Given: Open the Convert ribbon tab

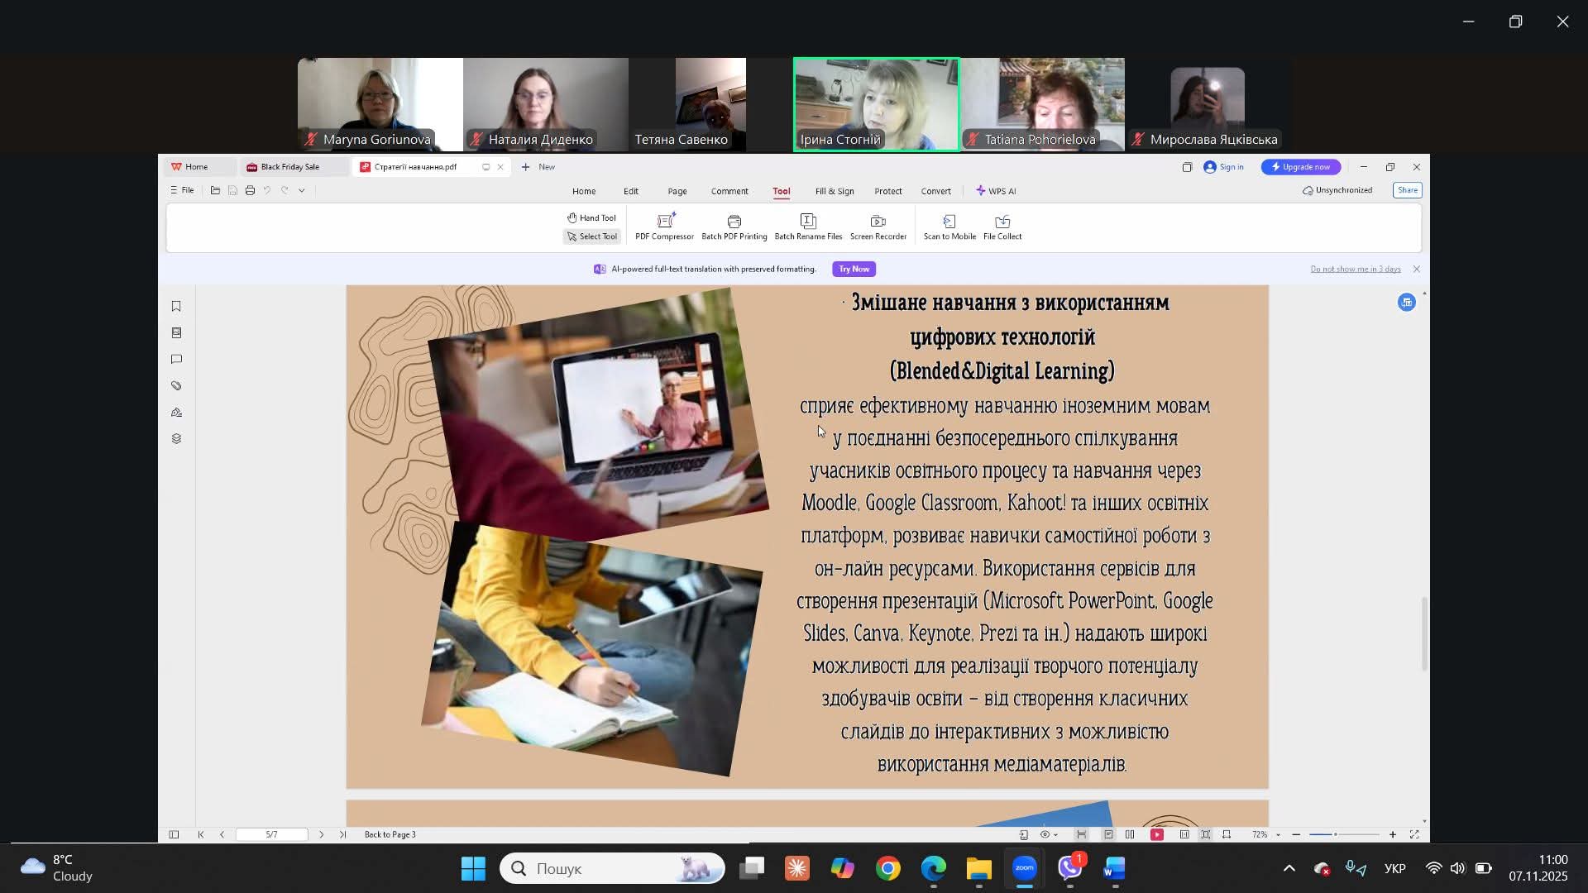Looking at the screenshot, I should click(x=935, y=191).
